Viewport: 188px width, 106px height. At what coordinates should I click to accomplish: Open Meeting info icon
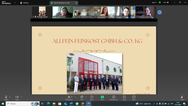point(114,97)
